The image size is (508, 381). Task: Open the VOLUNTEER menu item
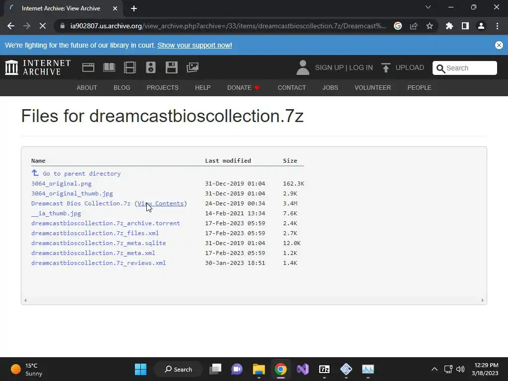point(373,87)
